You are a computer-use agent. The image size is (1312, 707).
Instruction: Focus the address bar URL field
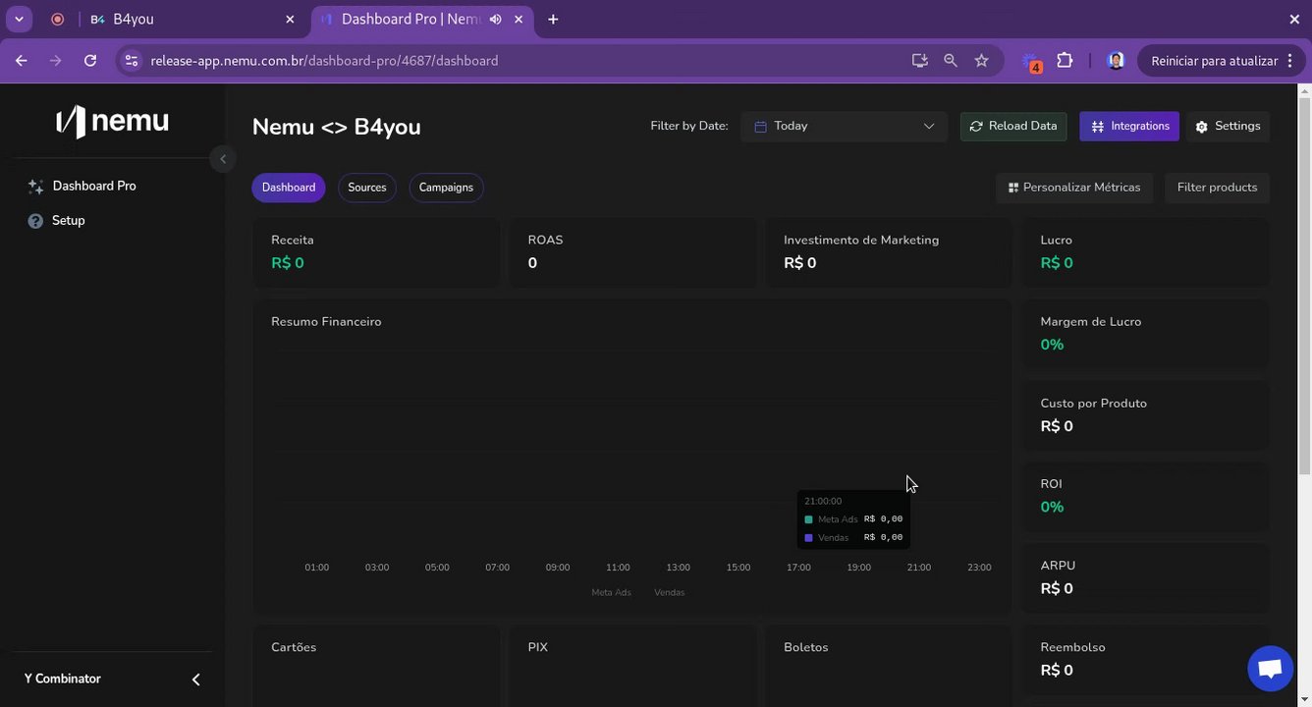click(520, 60)
